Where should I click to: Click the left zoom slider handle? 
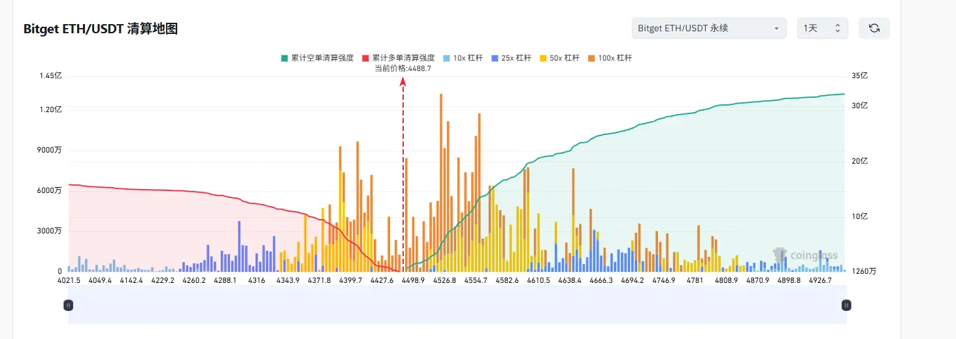pyautogui.click(x=68, y=304)
